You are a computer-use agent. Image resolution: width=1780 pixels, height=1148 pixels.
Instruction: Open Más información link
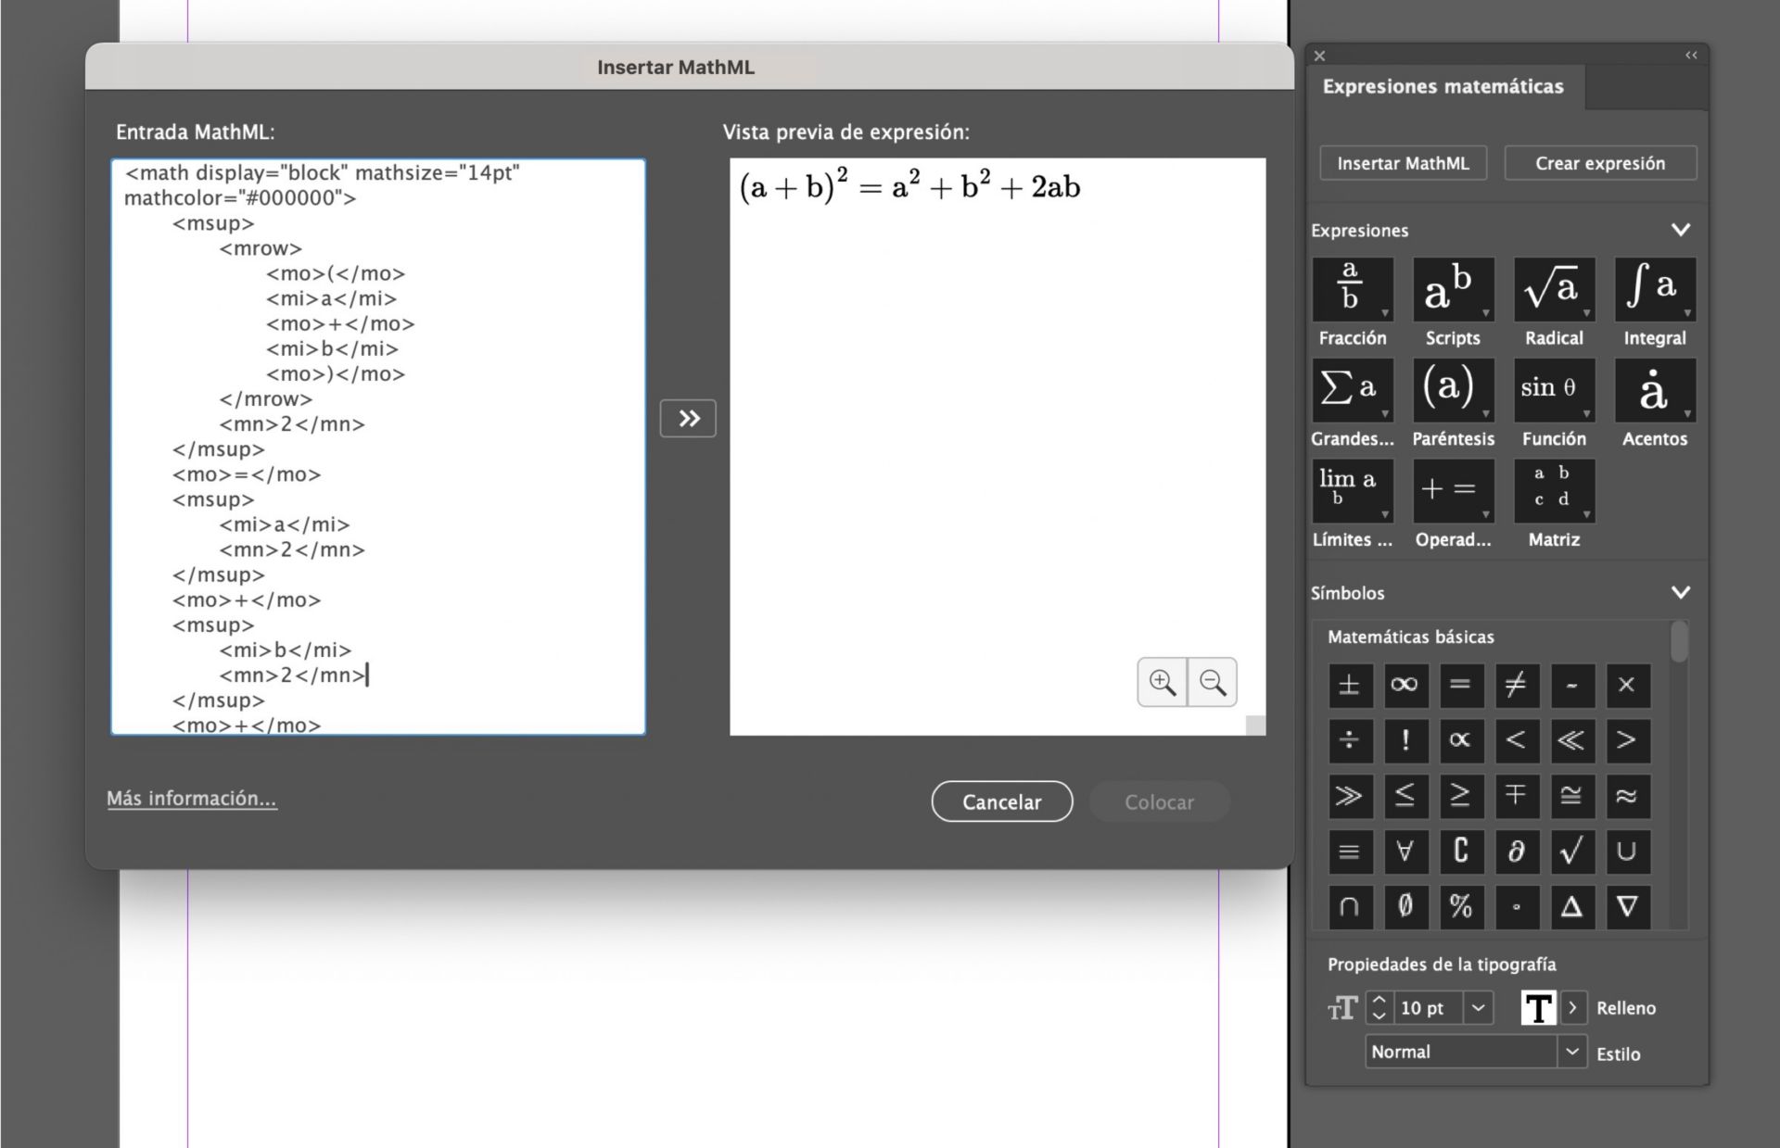point(191,798)
